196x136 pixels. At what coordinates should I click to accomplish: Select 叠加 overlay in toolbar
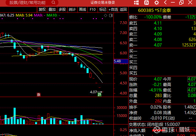pyautogui.click(x=52, y=9)
